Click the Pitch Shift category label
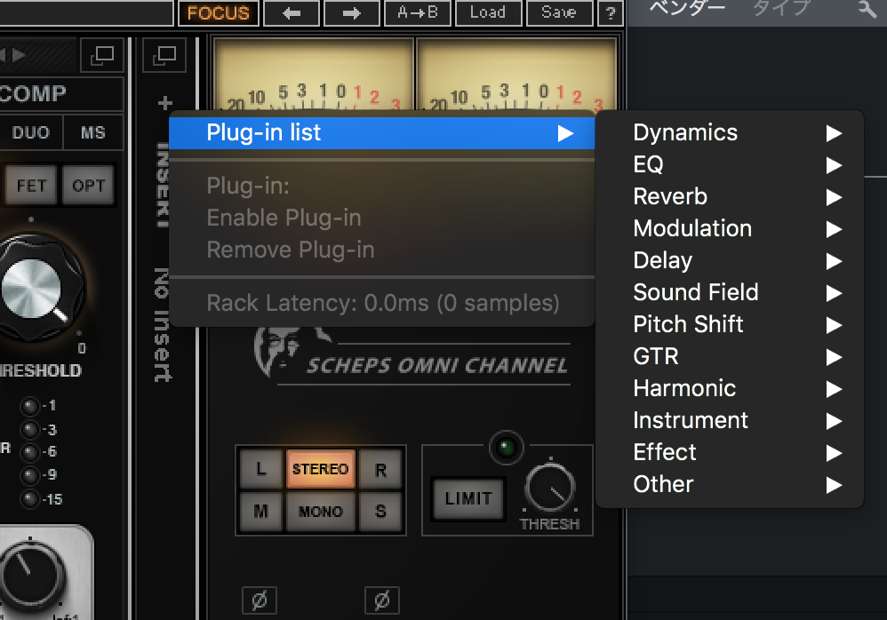887x620 pixels. coord(689,325)
